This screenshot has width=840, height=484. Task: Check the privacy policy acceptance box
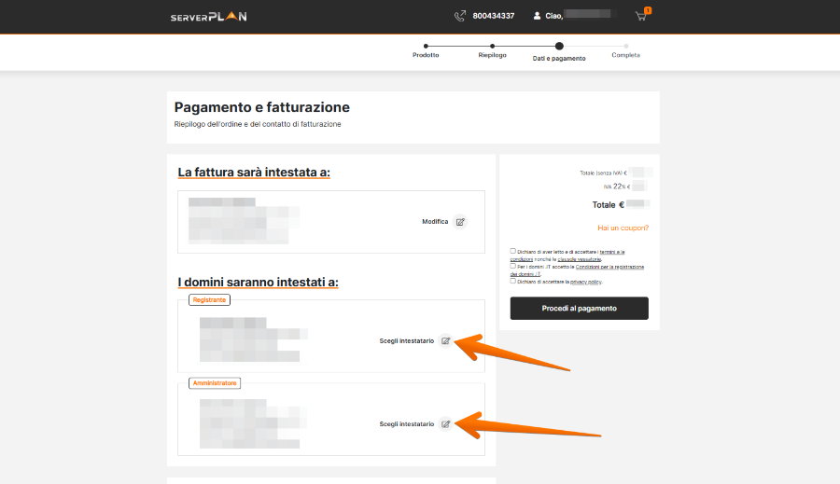[513, 281]
